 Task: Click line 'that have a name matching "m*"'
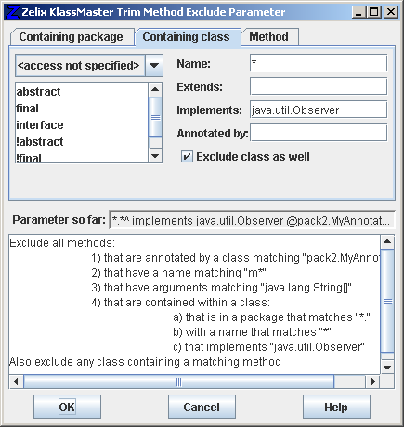click(x=179, y=273)
